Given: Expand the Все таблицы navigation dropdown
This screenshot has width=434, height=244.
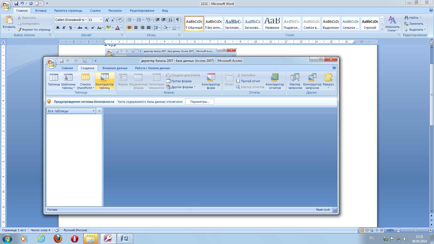Looking at the screenshot, I should pos(94,111).
